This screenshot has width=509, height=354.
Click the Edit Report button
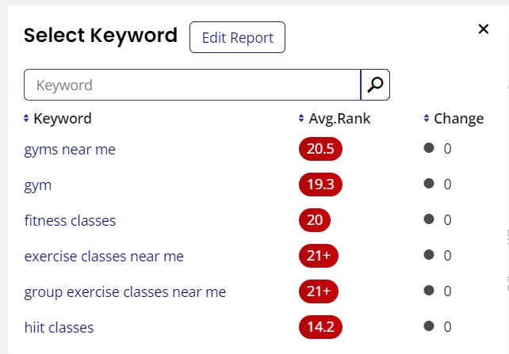click(x=237, y=37)
